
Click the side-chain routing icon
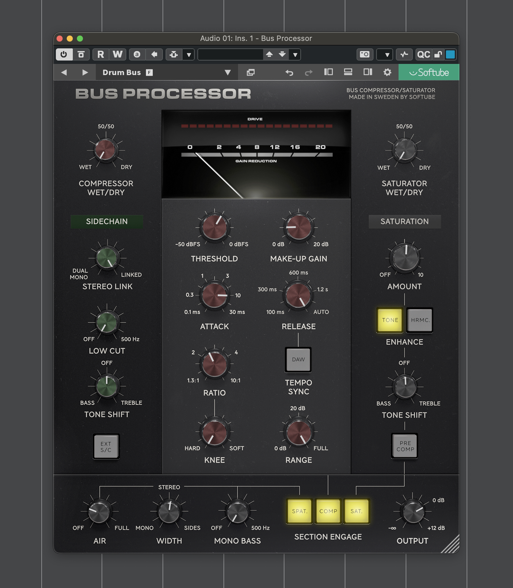(174, 54)
